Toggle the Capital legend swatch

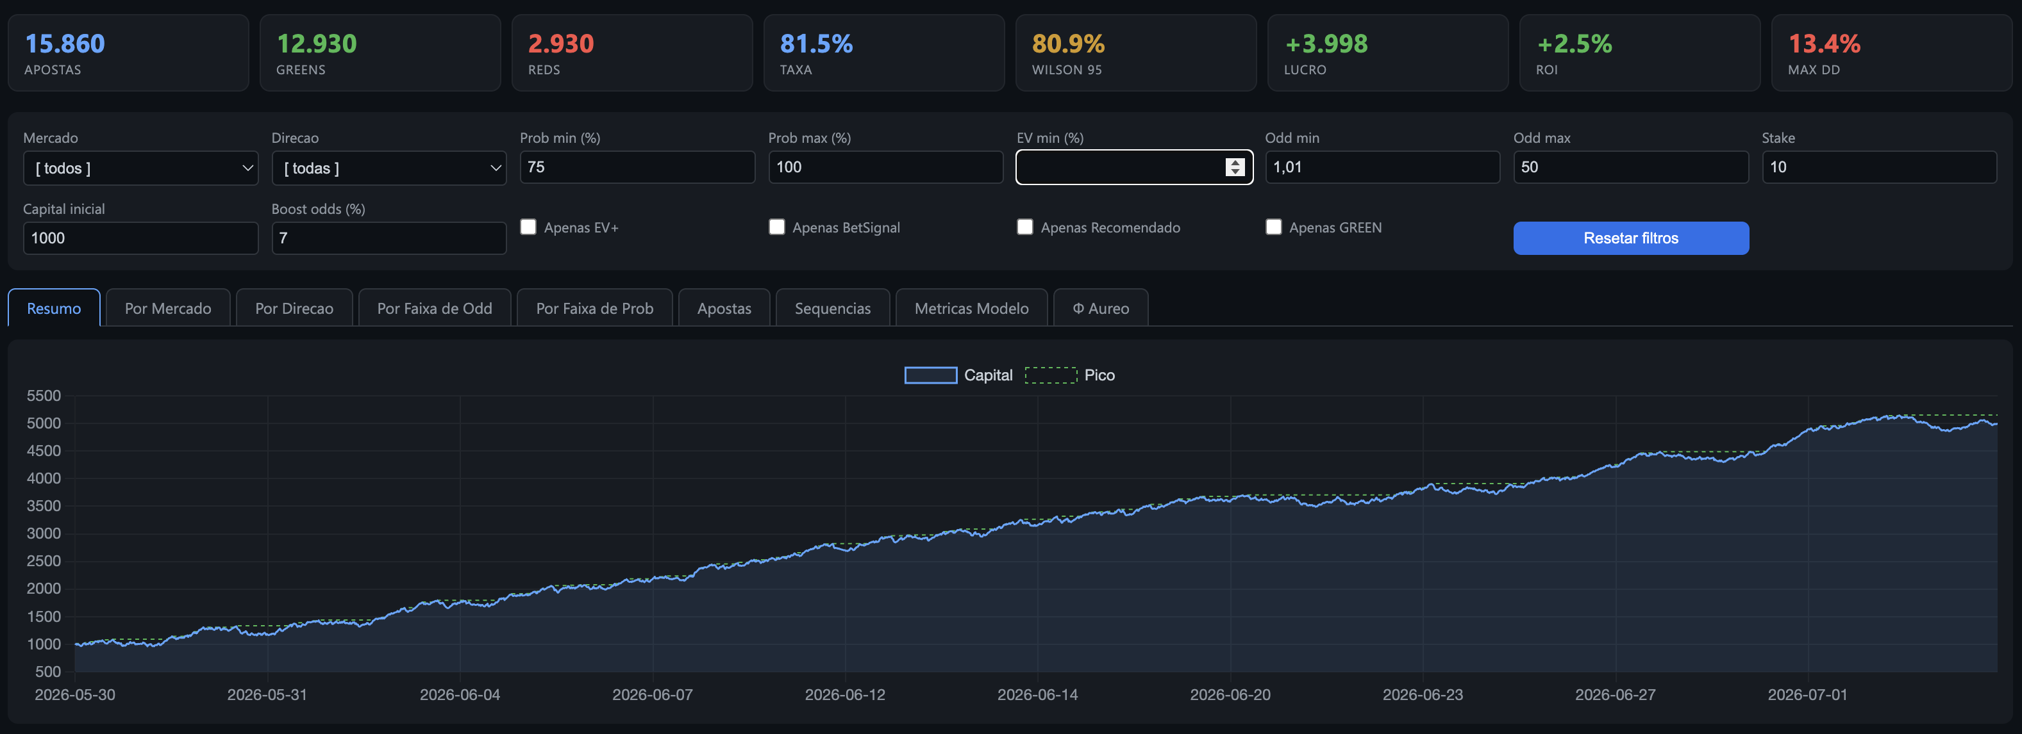(930, 375)
